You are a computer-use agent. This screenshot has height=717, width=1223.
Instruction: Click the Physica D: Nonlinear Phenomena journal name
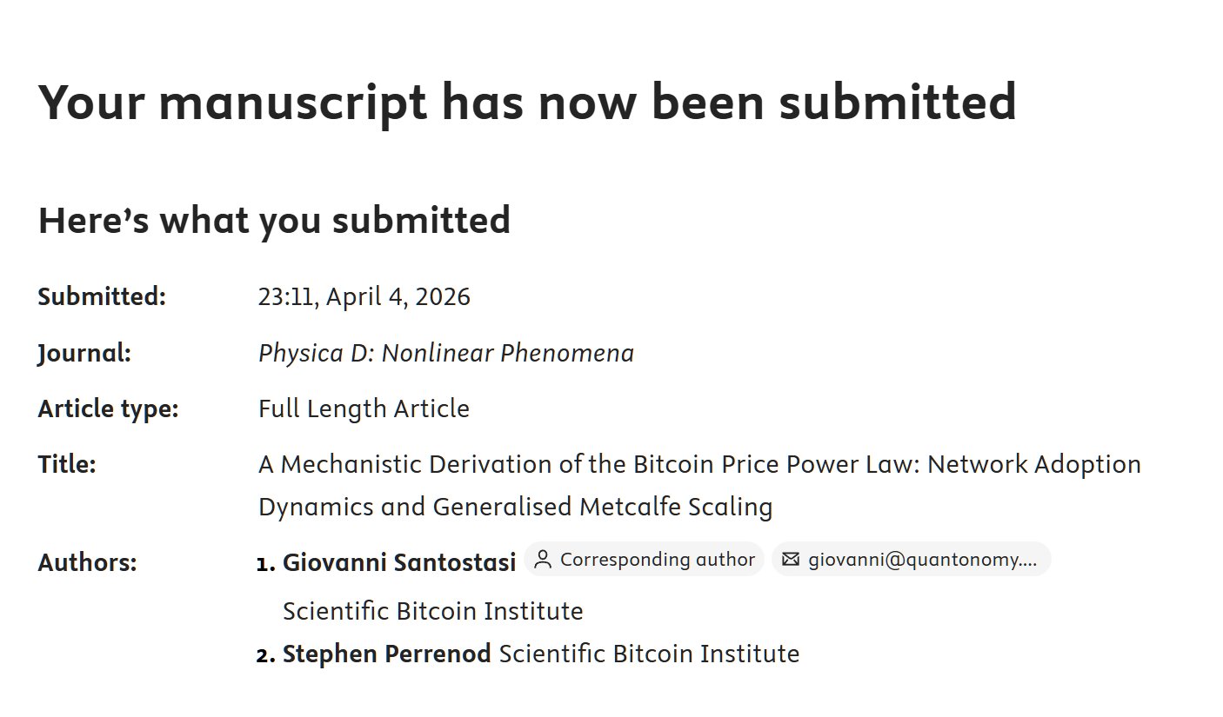[x=445, y=353]
